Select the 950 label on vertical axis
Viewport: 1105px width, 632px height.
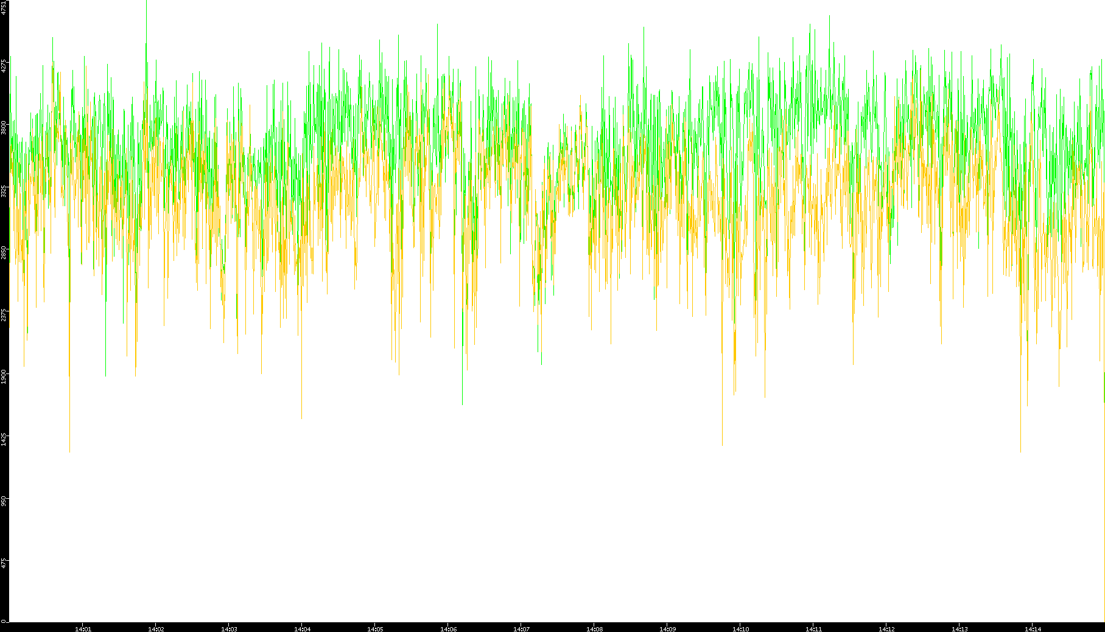pos(4,501)
